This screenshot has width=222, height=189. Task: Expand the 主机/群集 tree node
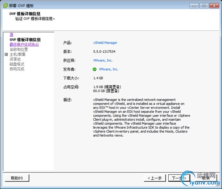click(x=6, y=54)
